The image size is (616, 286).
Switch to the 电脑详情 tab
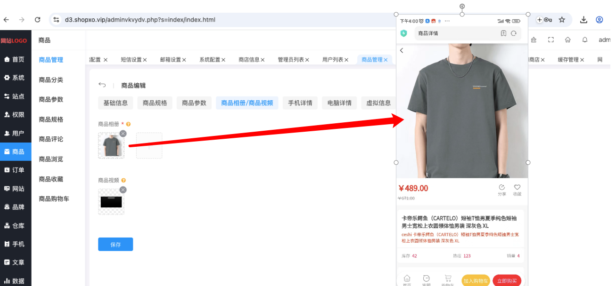[339, 103]
